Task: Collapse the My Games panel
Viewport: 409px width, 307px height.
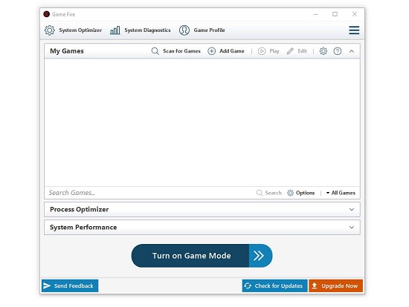Action: [x=352, y=51]
